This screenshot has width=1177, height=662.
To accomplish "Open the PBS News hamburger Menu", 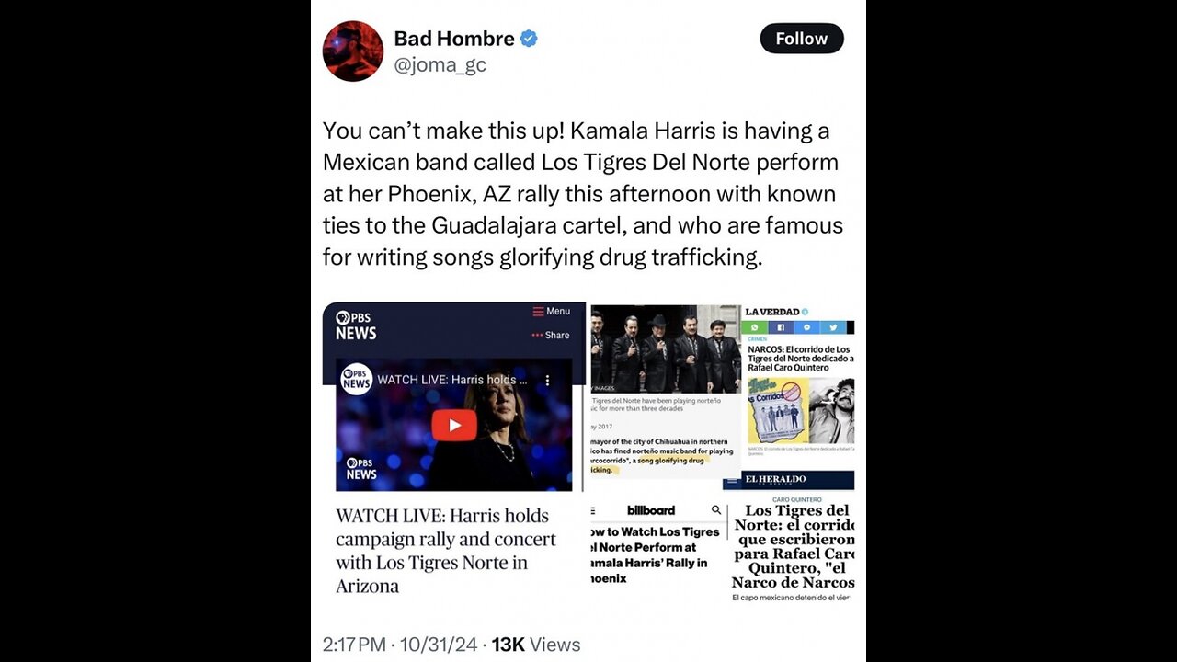I will (552, 311).
